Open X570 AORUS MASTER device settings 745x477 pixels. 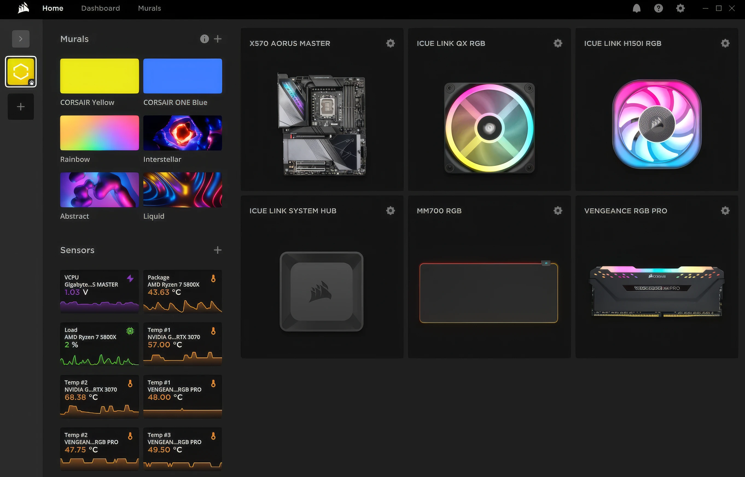pyautogui.click(x=391, y=43)
